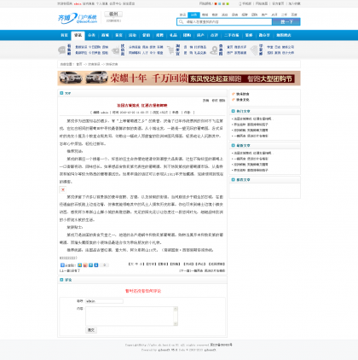Click the broken image placeholder in the article
Screen dimensions: 358x360
point(63,189)
